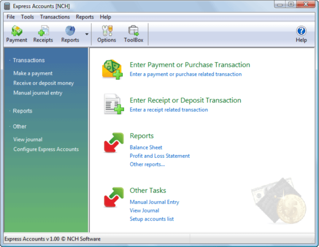Open View Journal under Other Tasks
319x247 pixels.
click(x=145, y=210)
